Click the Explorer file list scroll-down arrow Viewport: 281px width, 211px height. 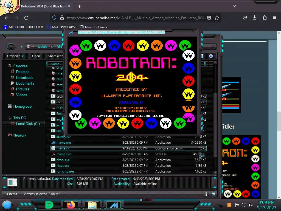coord(215,172)
